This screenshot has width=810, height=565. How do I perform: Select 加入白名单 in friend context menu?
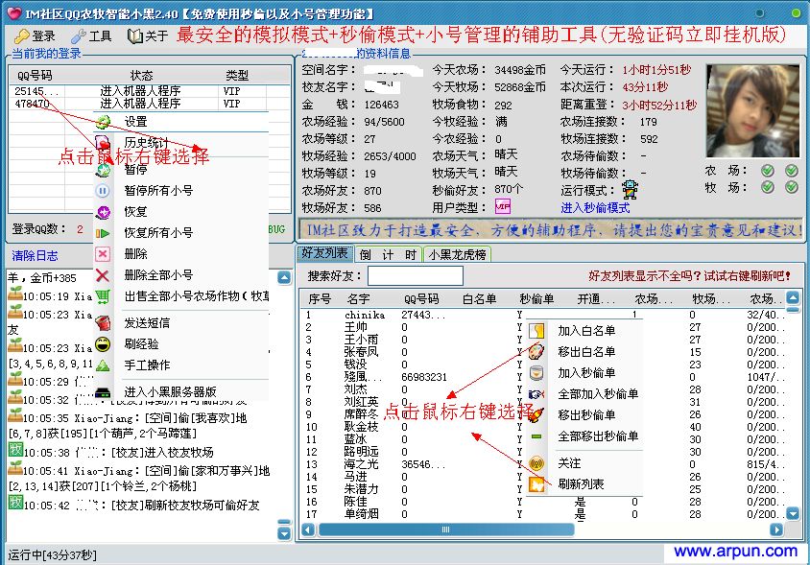pos(586,331)
